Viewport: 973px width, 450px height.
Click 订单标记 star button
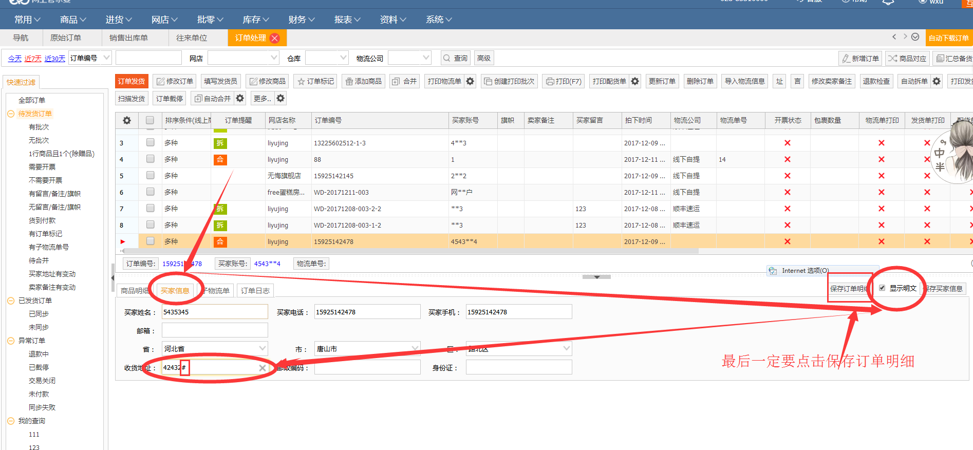pos(315,81)
